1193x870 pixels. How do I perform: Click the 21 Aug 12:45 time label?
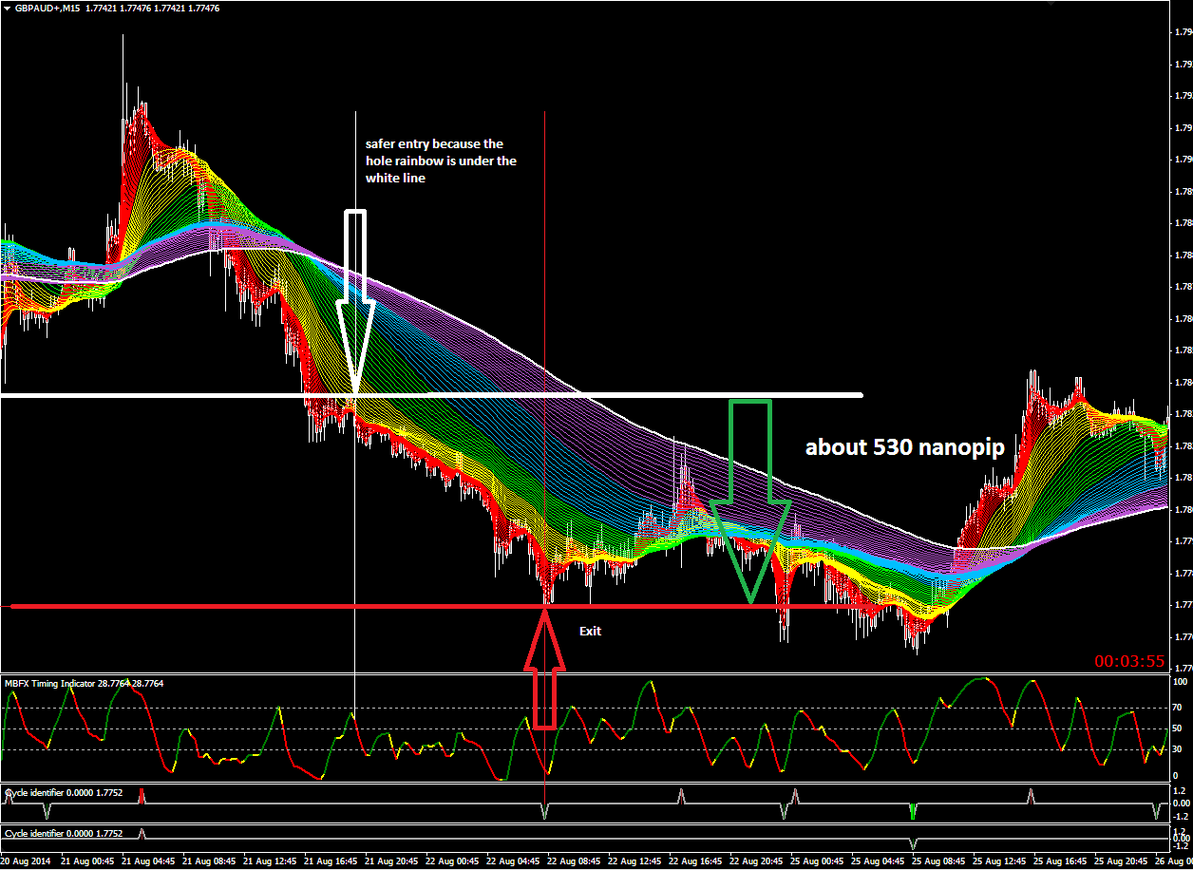(x=270, y=861)
